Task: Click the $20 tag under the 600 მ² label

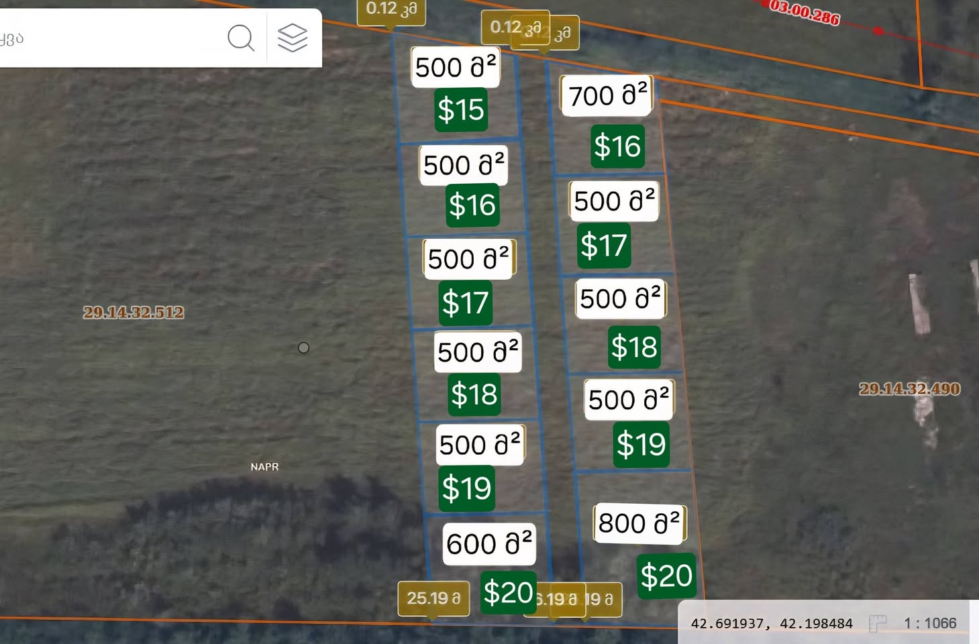Action: [509, 592]
